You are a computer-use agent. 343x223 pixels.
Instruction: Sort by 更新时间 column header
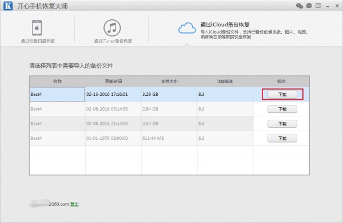(113, 82)
